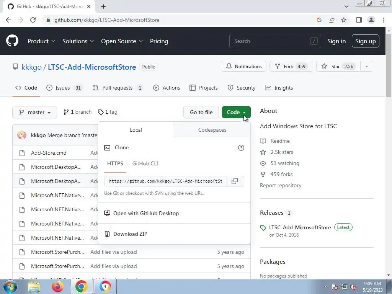Click the Chrome taskbar icon
Screen dimensions: 392x294
click(x=81, y=286)
